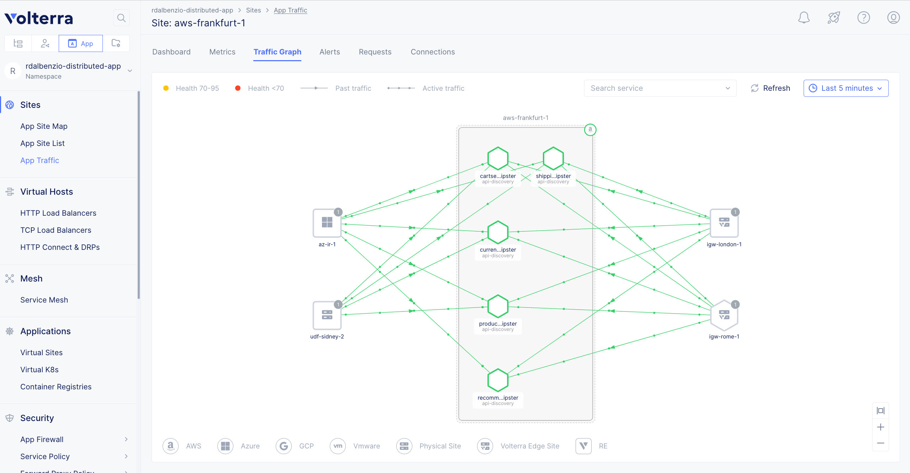Open the Search service dropdown
910x473 pixels.
pos(660,88)
